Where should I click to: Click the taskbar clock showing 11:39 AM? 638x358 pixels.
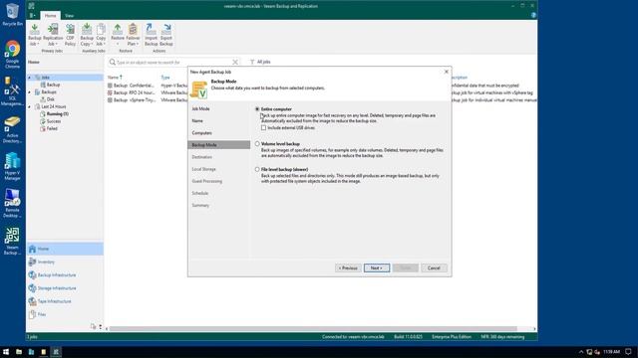611,352
